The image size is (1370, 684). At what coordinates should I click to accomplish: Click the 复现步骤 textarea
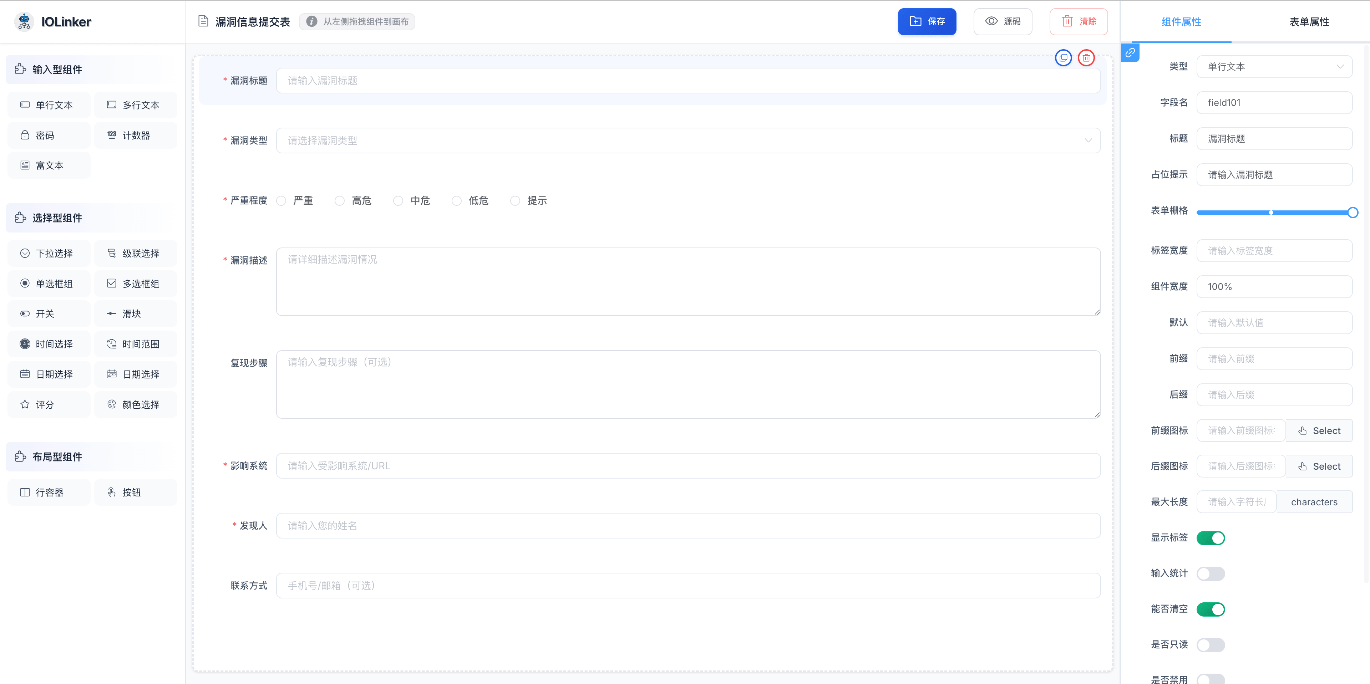688,384
